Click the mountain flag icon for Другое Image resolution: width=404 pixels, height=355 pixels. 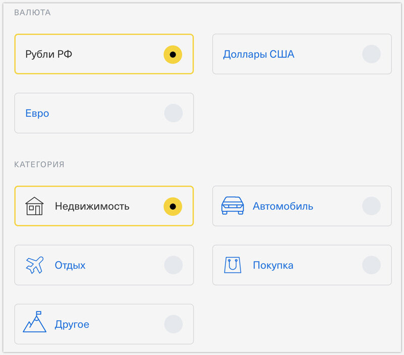click(x=34, y=322)
